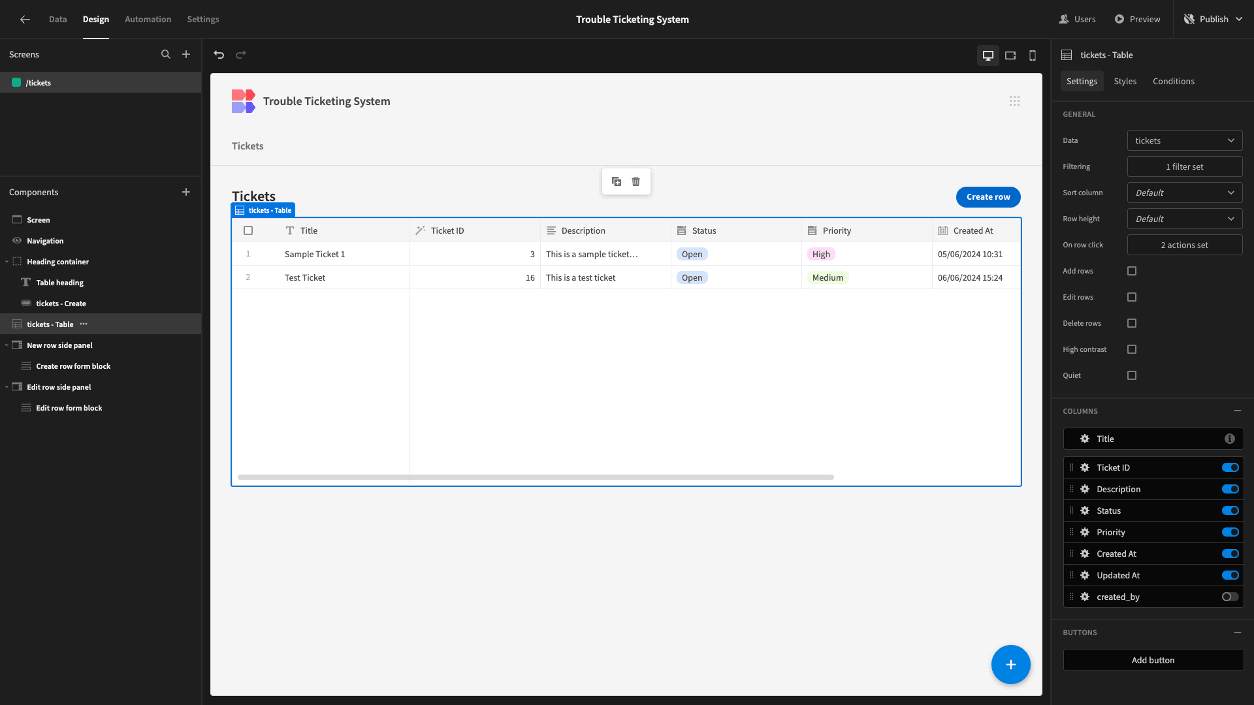
Task: Open the 1 filter set button
Action: (x=1185, y=167)
